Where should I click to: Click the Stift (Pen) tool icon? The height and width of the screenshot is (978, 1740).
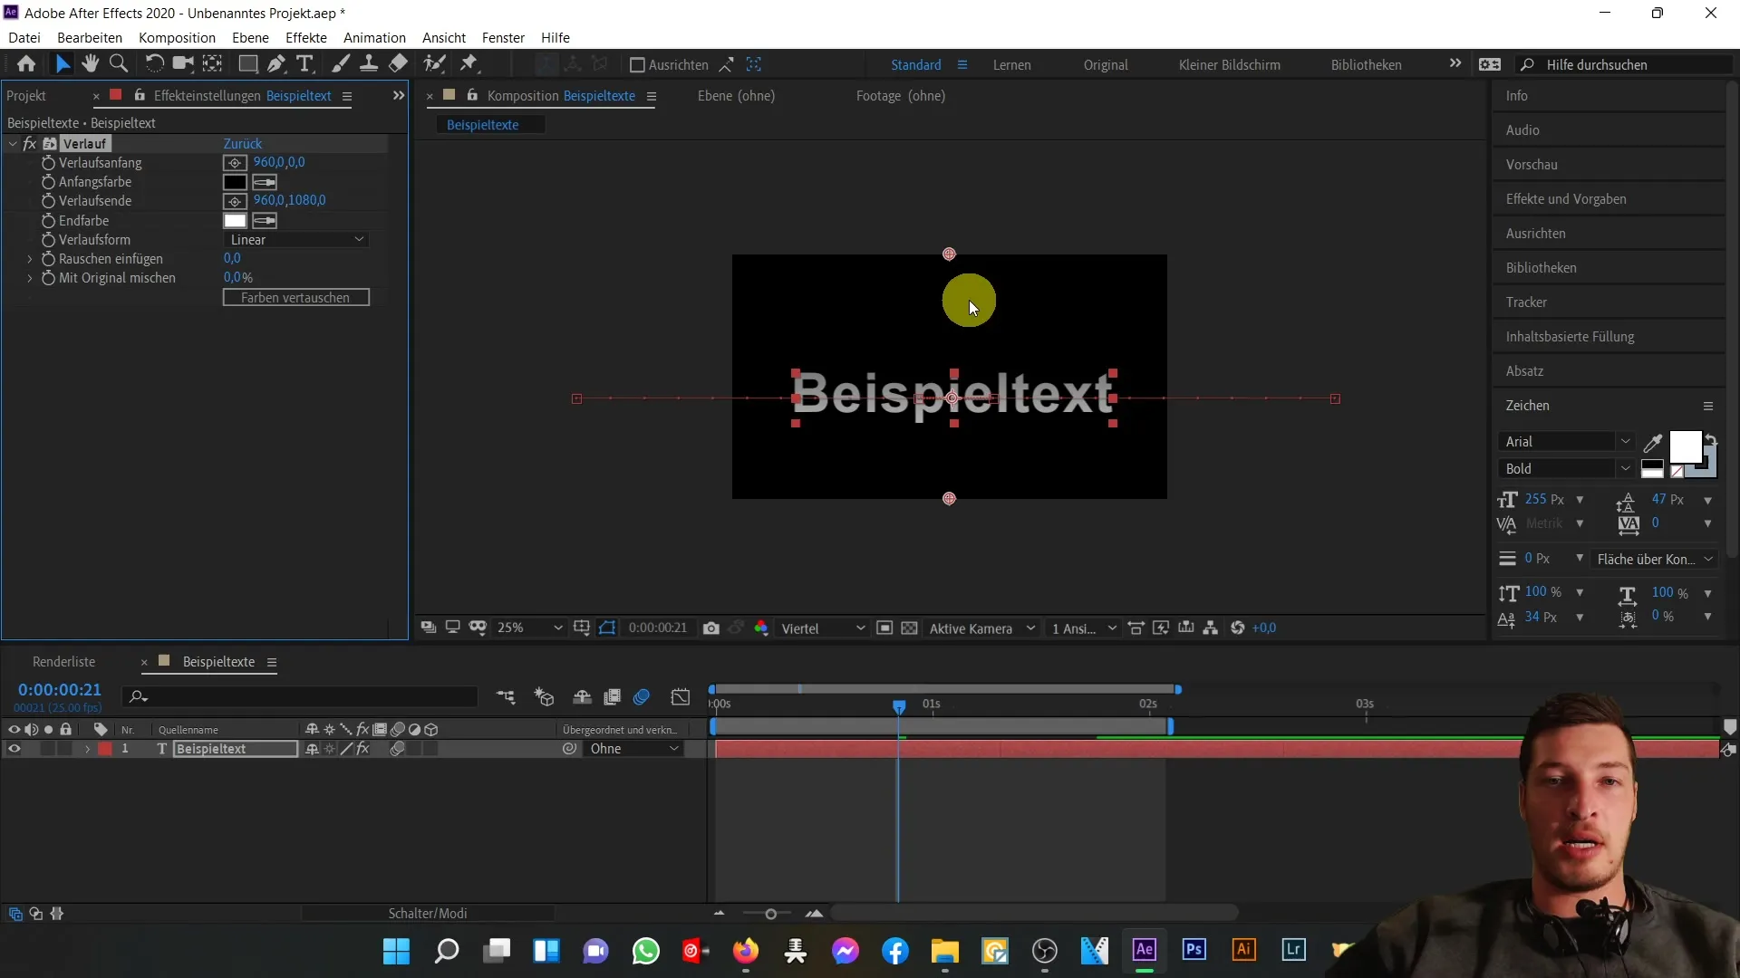(276, 63)
